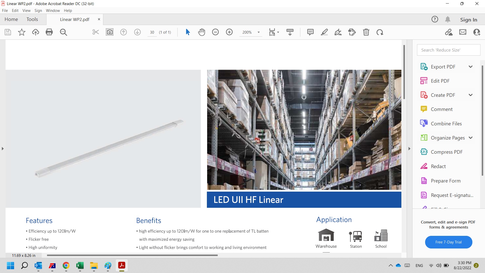Select the highlighter pen tool
Image resolution: width=485 pixels, height=273 pixels.
coord(324,32)
